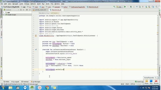Screen dimensions: 161x90
Task: Open the Code menu
Action: click(21, 4)
